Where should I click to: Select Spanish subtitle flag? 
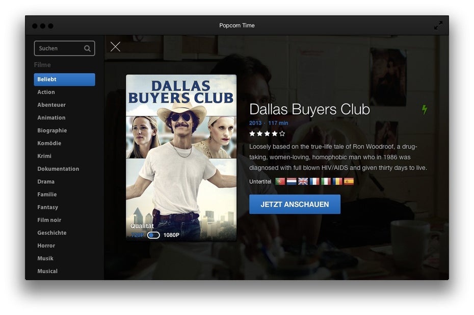pos(349,181)
